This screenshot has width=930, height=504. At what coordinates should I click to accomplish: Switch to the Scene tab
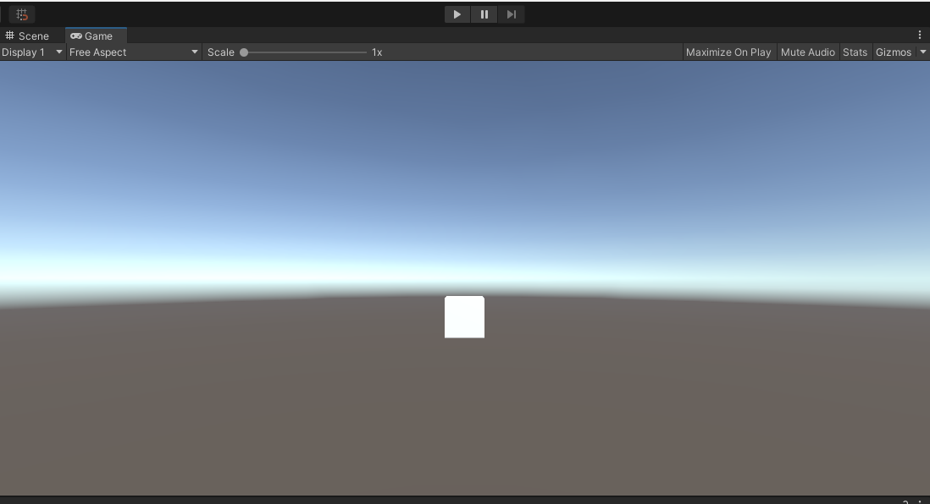[28, 36]
